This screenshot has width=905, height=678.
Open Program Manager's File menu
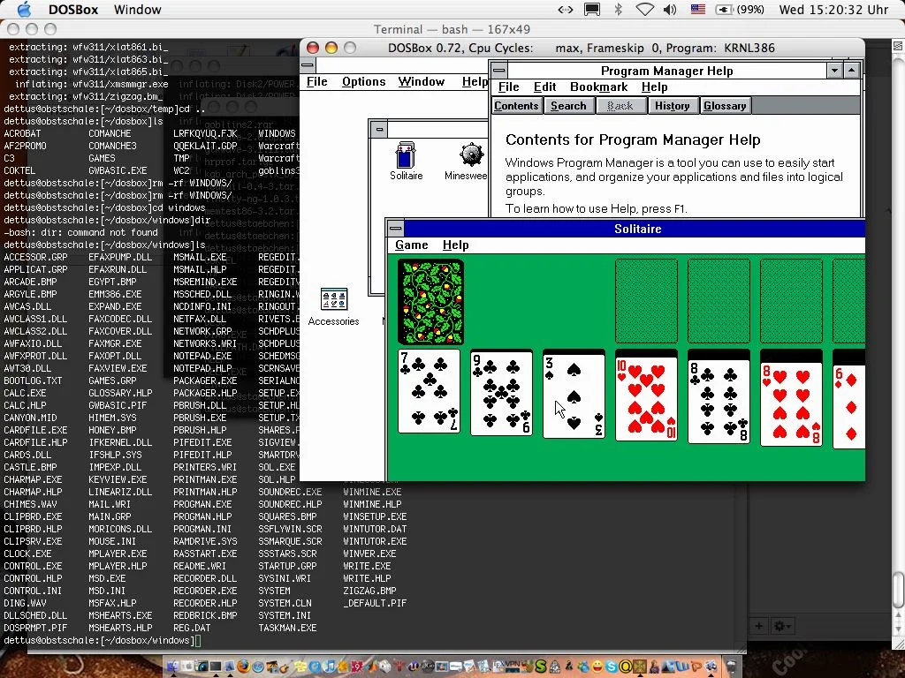(317, 81)
